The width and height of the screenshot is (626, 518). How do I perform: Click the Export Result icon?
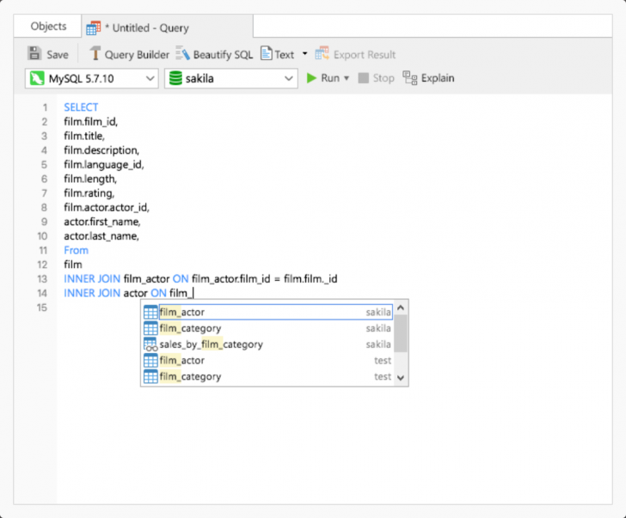(322, 53)
